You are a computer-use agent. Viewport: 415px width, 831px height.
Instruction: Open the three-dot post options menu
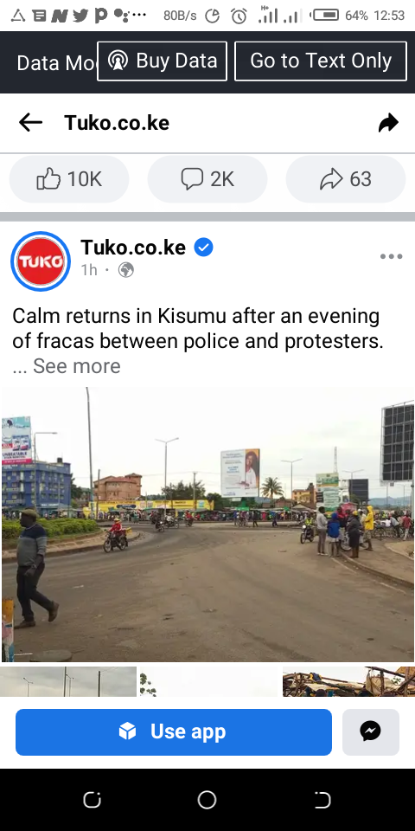click(x=391, y=256)
